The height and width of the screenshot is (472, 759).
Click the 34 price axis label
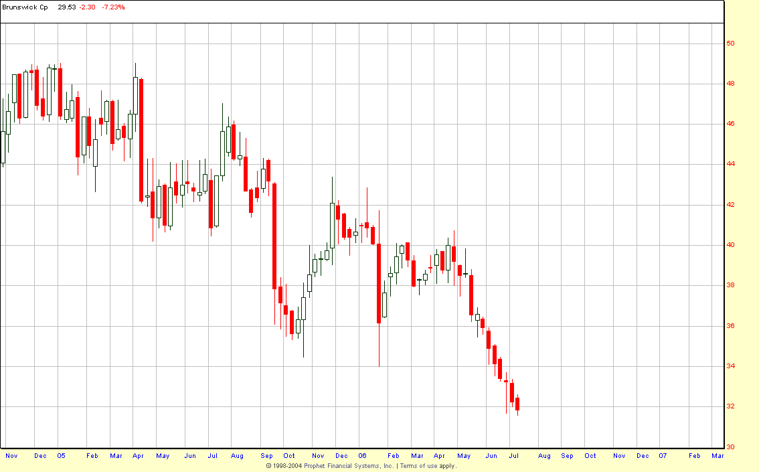[730, 366]
